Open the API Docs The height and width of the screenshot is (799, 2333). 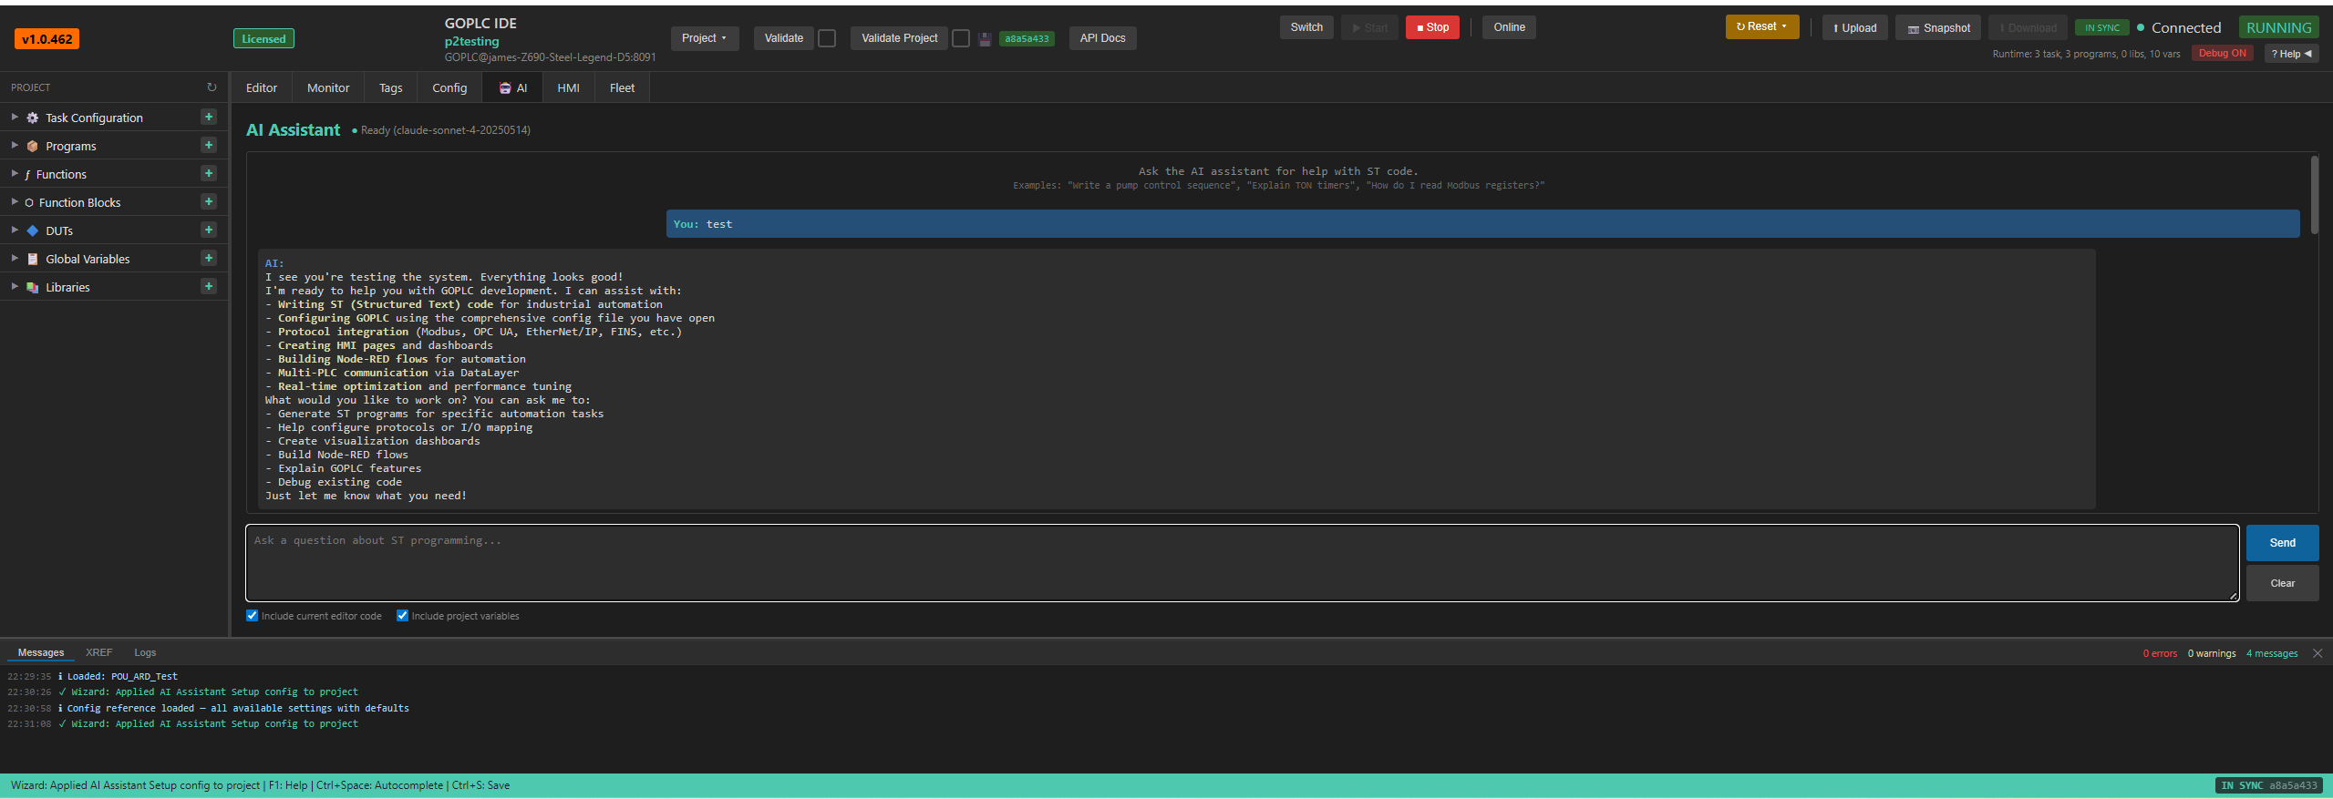(1102, 38)
